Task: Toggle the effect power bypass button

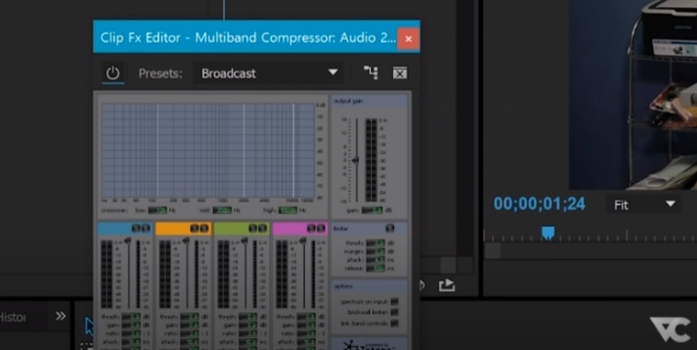Action: tap(113, 74)
